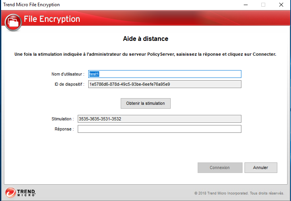Select the ID de dispositif field

[164, 84]
